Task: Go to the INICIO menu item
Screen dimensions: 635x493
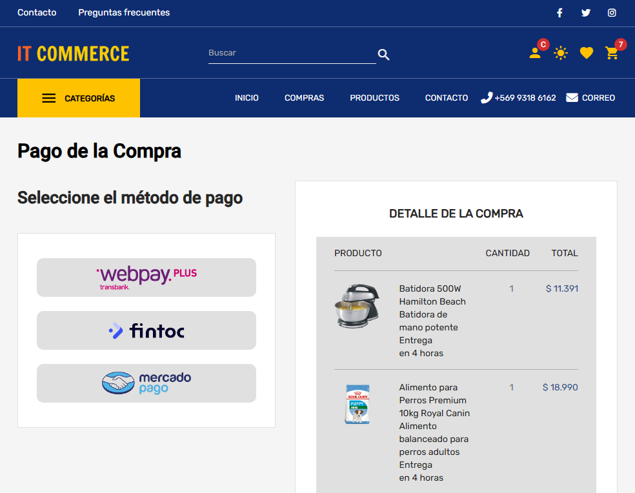Action: tap(247, 98)
